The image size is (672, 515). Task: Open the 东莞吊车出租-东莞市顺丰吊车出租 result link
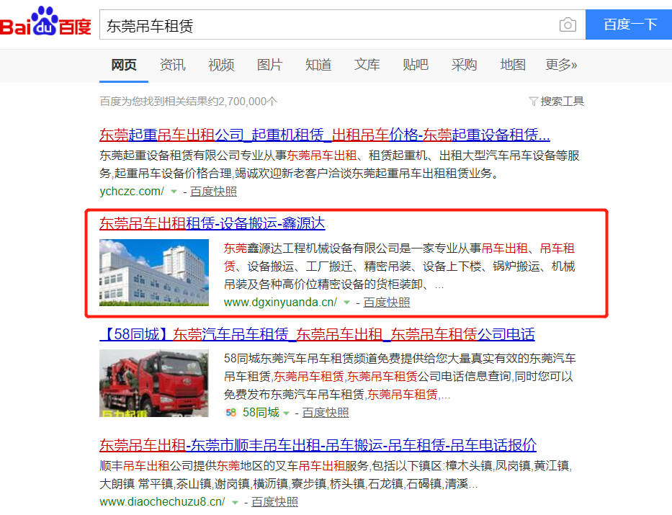pos(318,444)
